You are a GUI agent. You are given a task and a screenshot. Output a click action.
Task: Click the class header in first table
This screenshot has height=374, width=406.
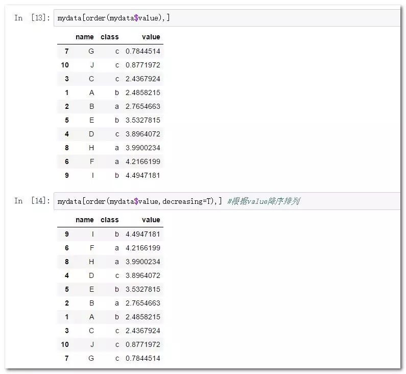[109, 37]
